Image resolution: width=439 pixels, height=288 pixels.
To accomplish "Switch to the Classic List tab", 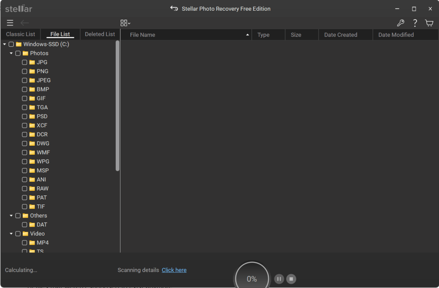I will 21,34.
